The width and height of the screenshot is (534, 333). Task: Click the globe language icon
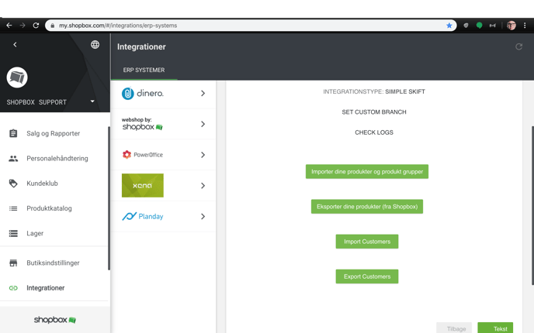click(x=95, y=45)
